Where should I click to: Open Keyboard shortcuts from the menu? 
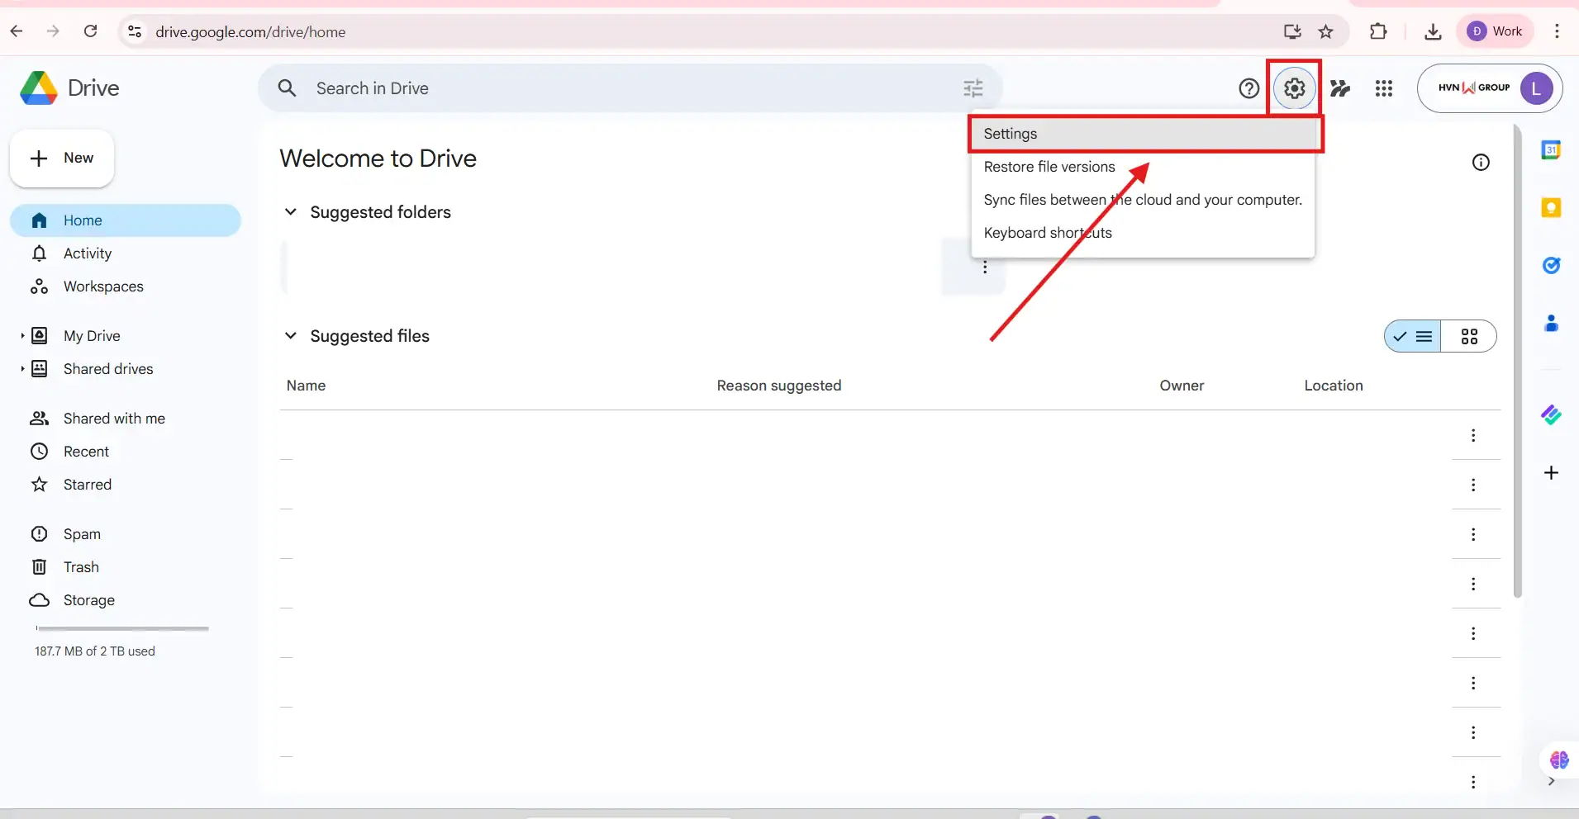1048,233
